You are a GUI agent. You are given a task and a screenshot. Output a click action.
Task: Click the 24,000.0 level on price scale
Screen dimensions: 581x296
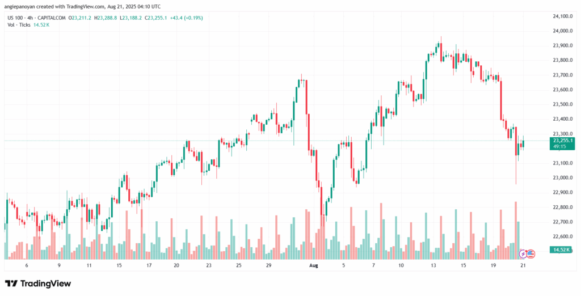click(562, 31)
